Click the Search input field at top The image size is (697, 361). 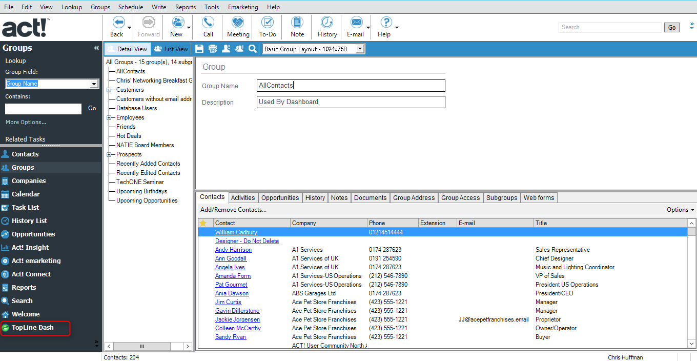click(610, 27)
